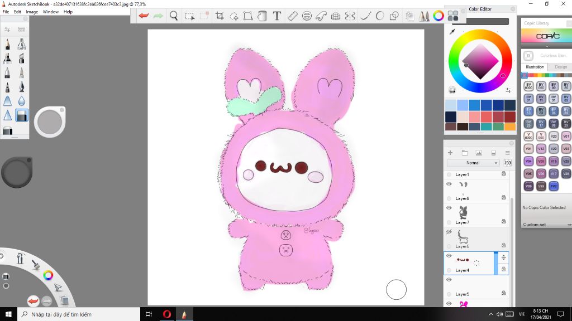Toggle lock on Layer4
This screenshot has width=572, height=321.
tap(503, 269)
